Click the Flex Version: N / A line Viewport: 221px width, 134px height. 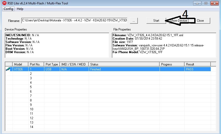[x=19, y=45]
